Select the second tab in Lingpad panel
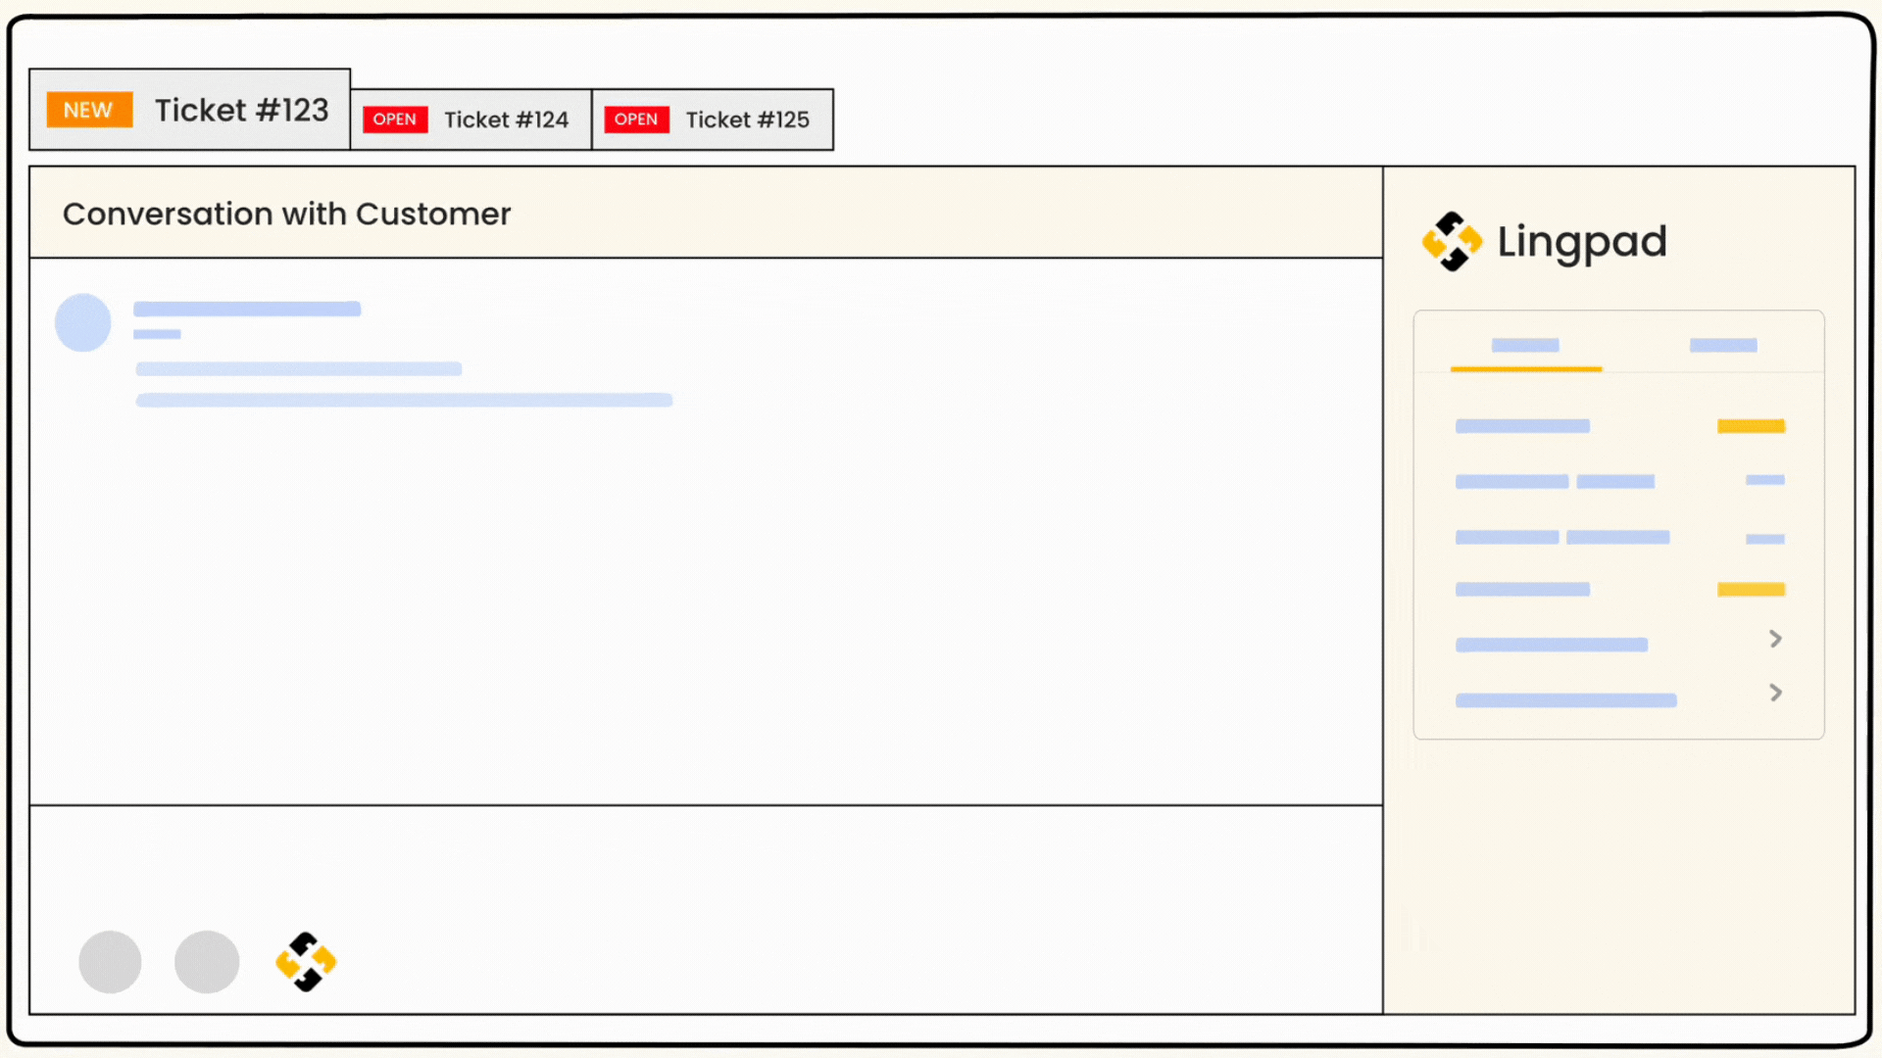The width and height of the screenshot is (1882, 1058). 1723,345
